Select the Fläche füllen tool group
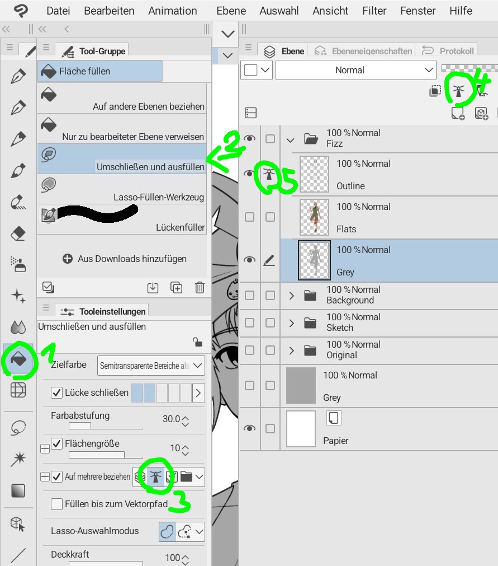Viewport: 498px width, 566px height. [100, 72]
